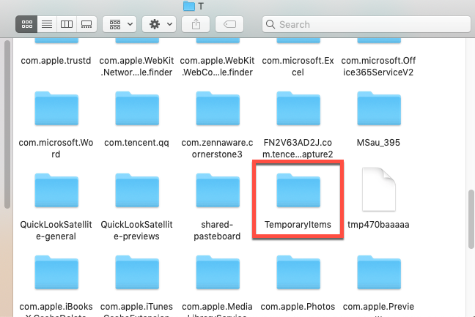Select the com.microsoft.Word folder
The image size is (475, 317).
tap(56, 111)
